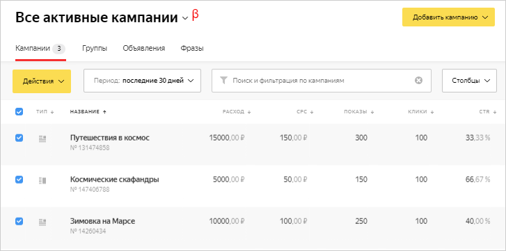The height and width of the screenshot is (251, 506).
Task: Switch to the Объявления tab
Action: 144,49
